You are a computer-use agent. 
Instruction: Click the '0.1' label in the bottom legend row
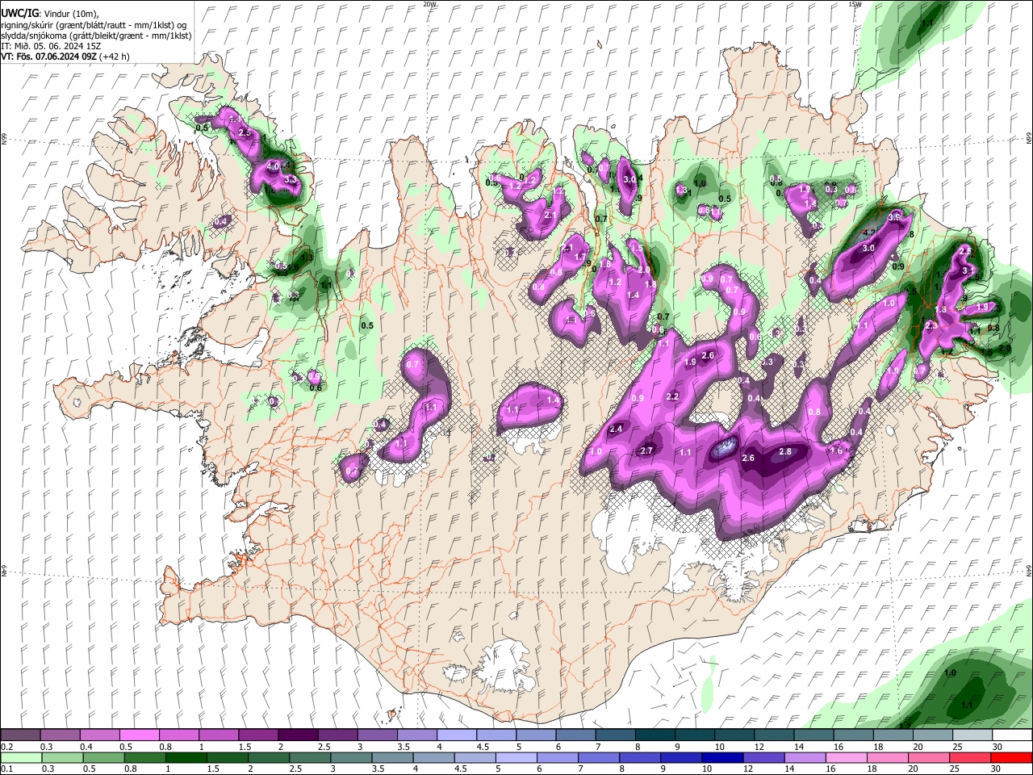tap(6, 769)
